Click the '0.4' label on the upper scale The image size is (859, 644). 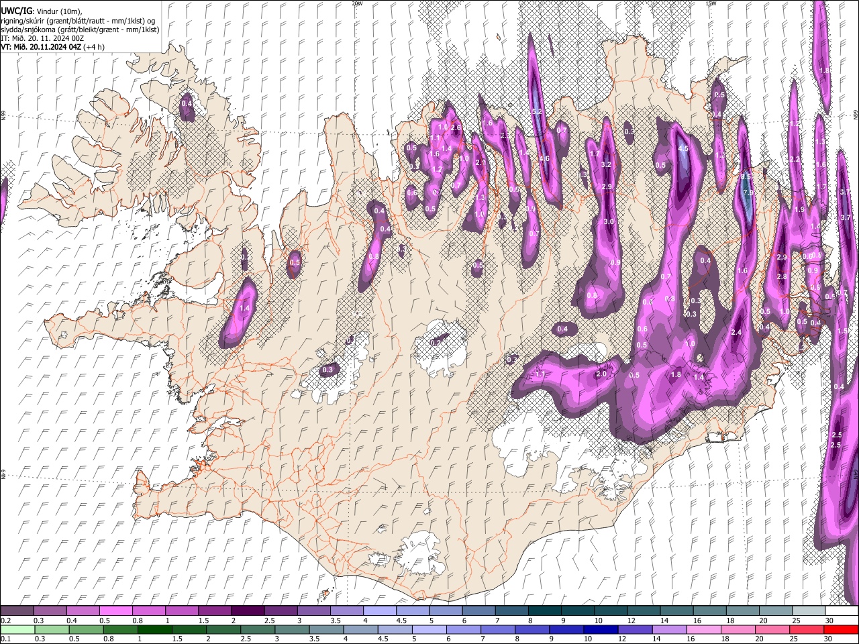pyautogui.click(x=71, y=621)
